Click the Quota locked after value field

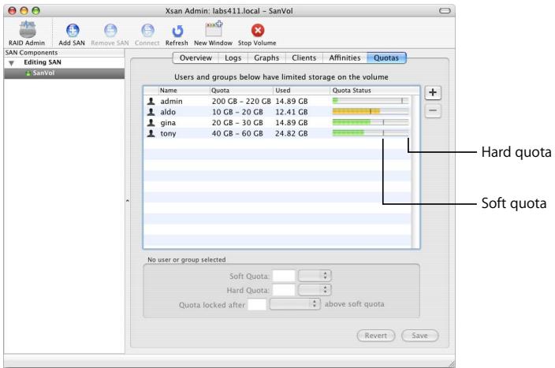(x=257, y=304)
